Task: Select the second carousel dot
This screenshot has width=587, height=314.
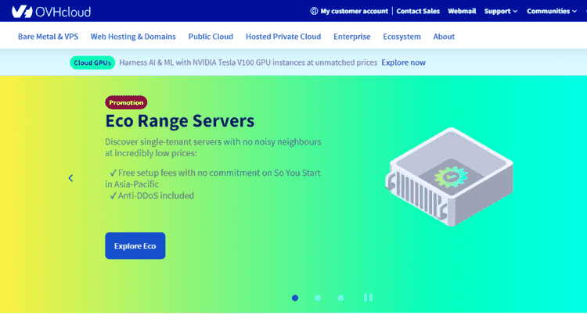Action: tap(318, 298)
